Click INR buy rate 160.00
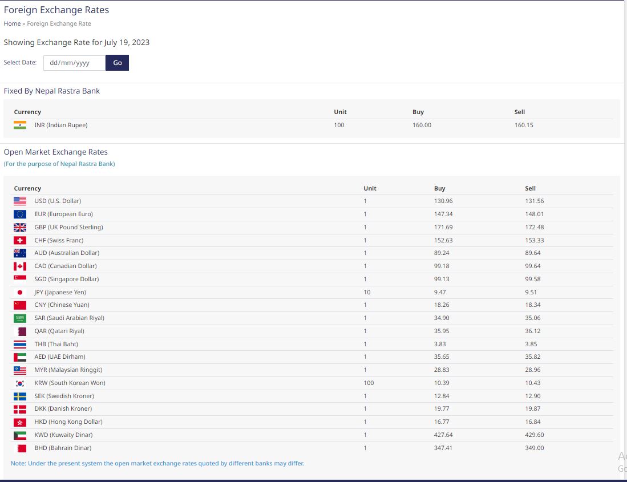 click(422, 125)
